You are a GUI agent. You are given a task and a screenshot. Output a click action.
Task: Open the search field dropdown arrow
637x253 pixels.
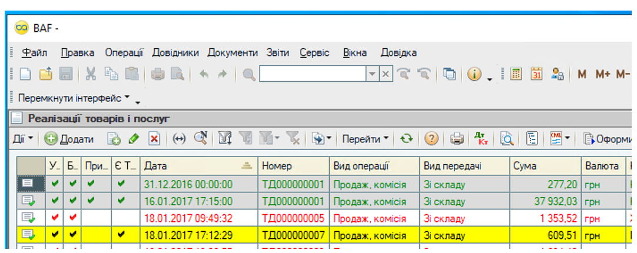click(x=373, y=74)
